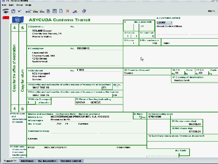This screenshot has height=164, width=218.
Task: Click the print icon in toolbar
Action: [84, 11]
